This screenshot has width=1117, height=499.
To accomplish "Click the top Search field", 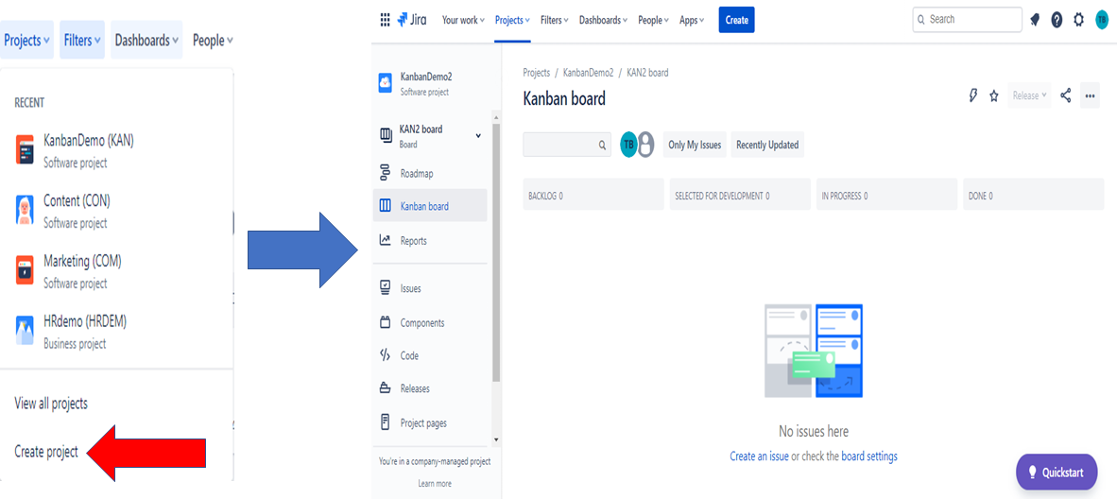I will point(968,19).
